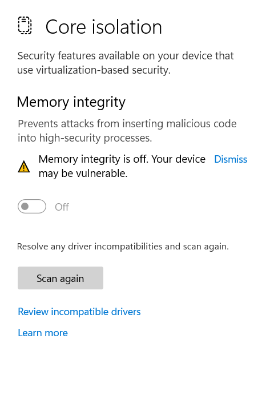Click the Core isolation page title
Image resolution: width=266 pixels, height=395 pixels.
[103, 27]
